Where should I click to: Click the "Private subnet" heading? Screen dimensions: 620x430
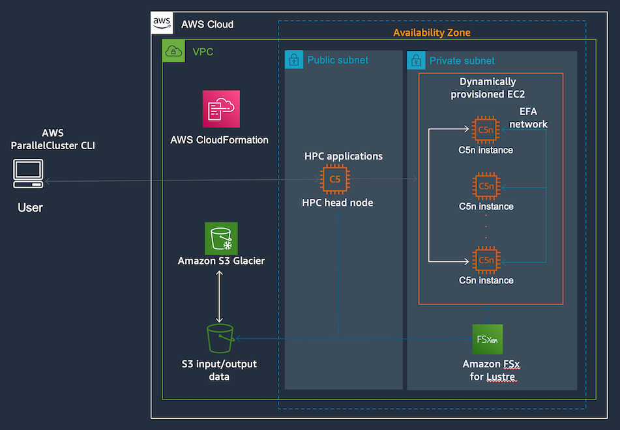[x=462, y=61]
